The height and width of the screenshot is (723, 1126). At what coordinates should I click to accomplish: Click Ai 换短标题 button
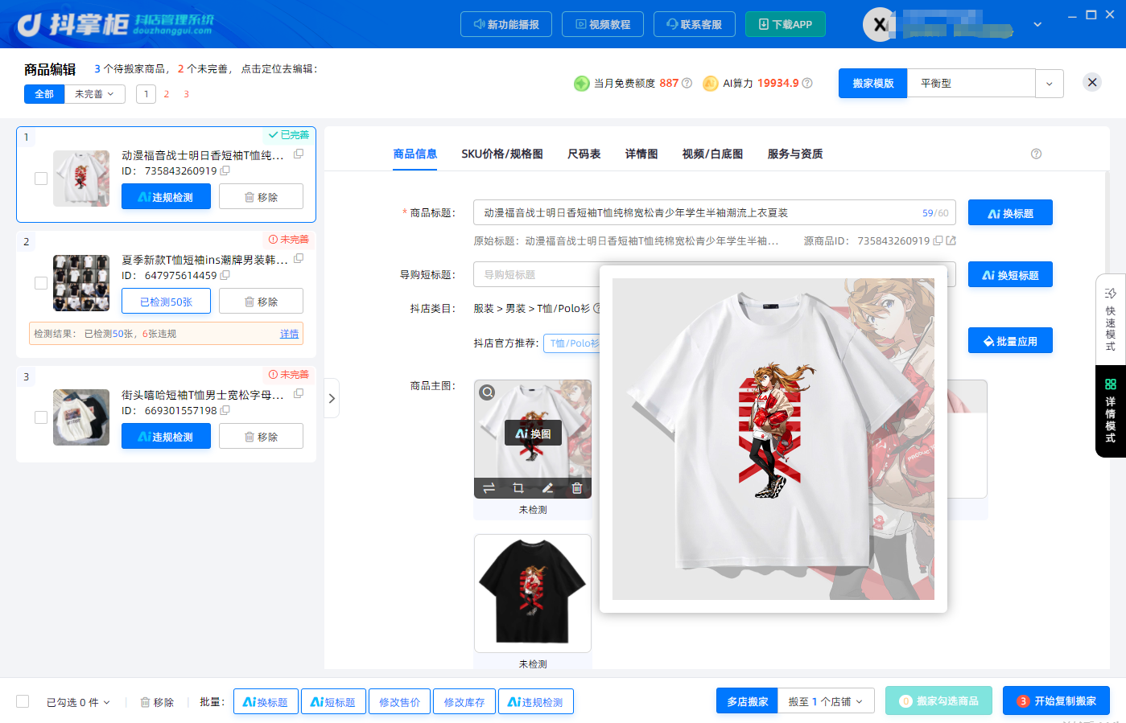click(x=1010, y=275)
